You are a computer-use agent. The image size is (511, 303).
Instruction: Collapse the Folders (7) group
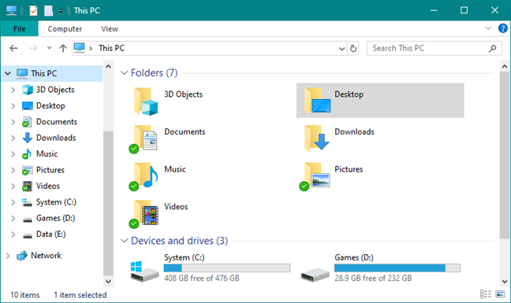124,73
